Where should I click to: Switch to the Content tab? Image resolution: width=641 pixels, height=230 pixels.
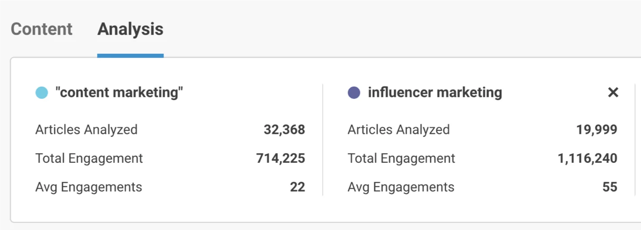[x=42, y=29]
